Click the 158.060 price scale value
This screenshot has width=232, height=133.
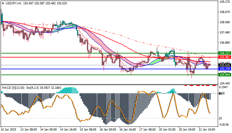pos(225,22)
